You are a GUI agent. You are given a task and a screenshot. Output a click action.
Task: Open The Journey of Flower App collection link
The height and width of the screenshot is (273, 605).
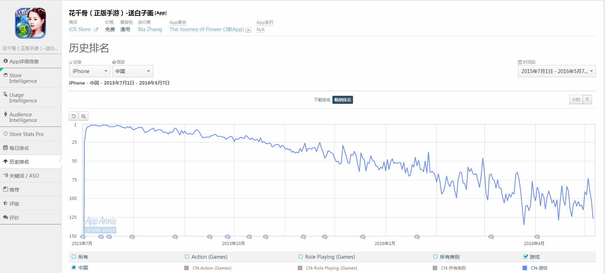click(207, 29)
